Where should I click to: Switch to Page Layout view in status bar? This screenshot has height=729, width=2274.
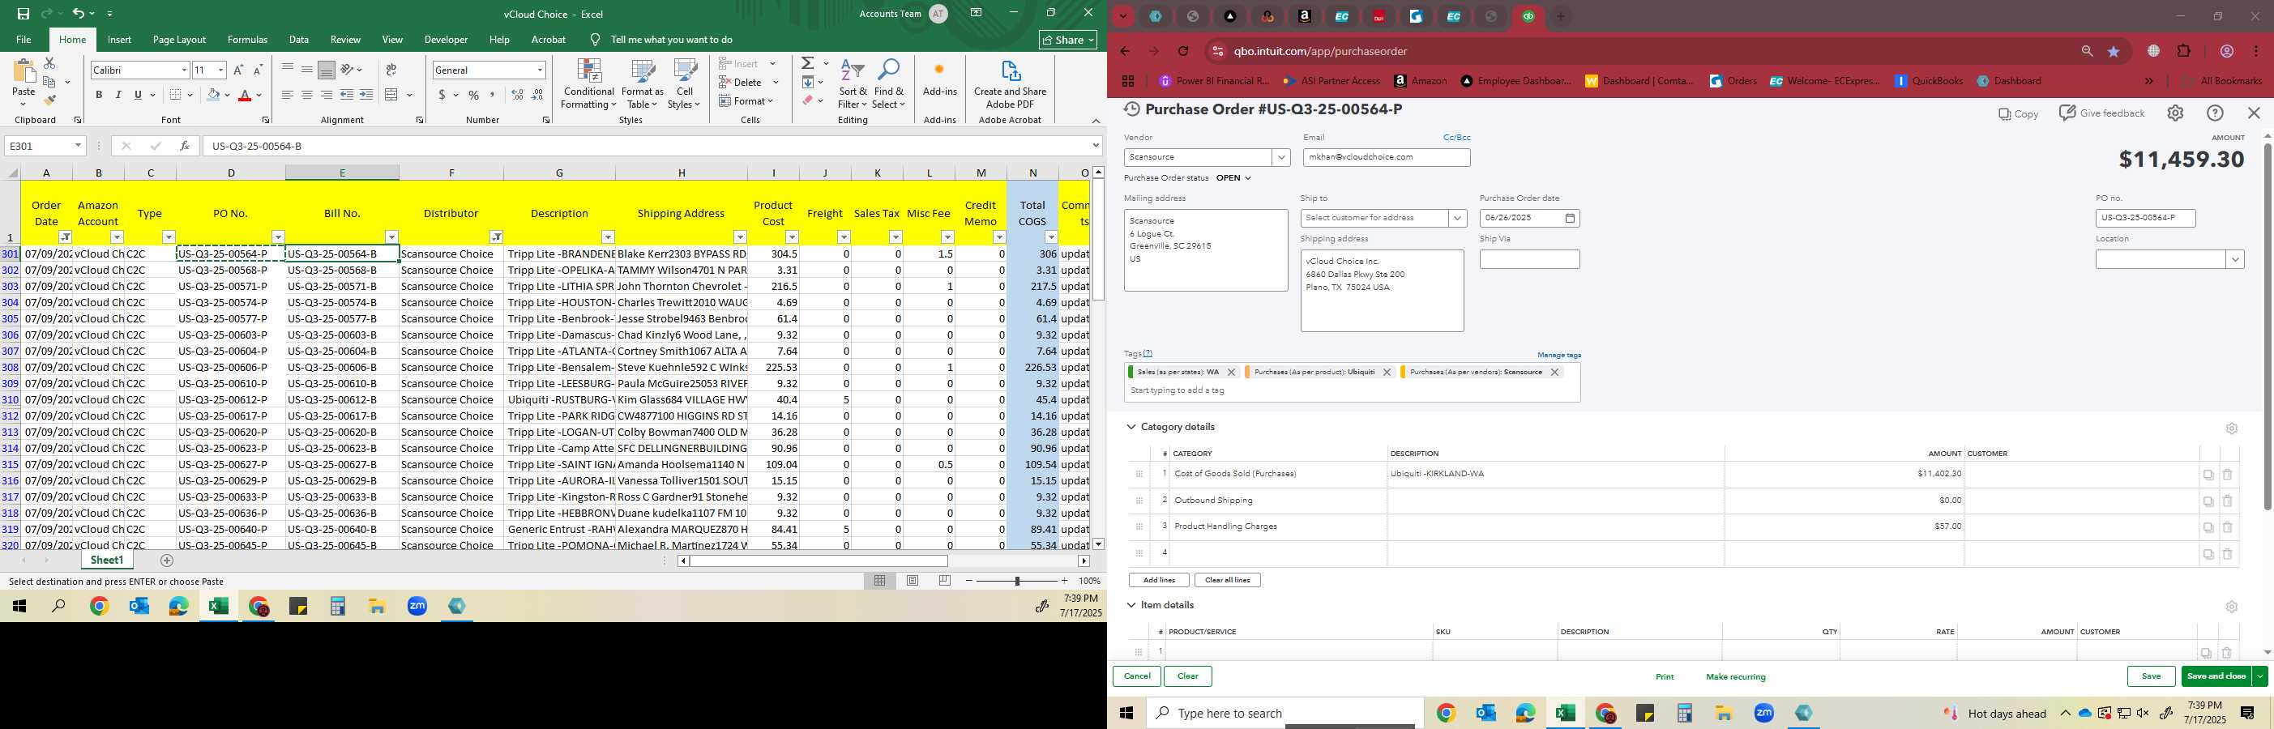912,581
